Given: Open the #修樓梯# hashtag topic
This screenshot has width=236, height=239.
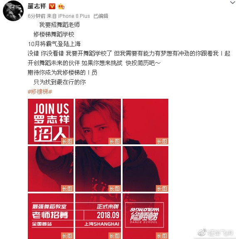Looking at the screenshot, I should tap(40, 92).
